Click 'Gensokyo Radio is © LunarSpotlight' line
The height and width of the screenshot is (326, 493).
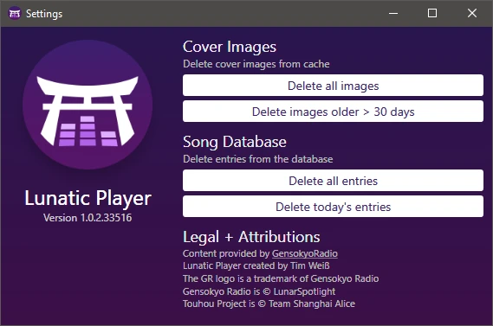click(259, 291)
